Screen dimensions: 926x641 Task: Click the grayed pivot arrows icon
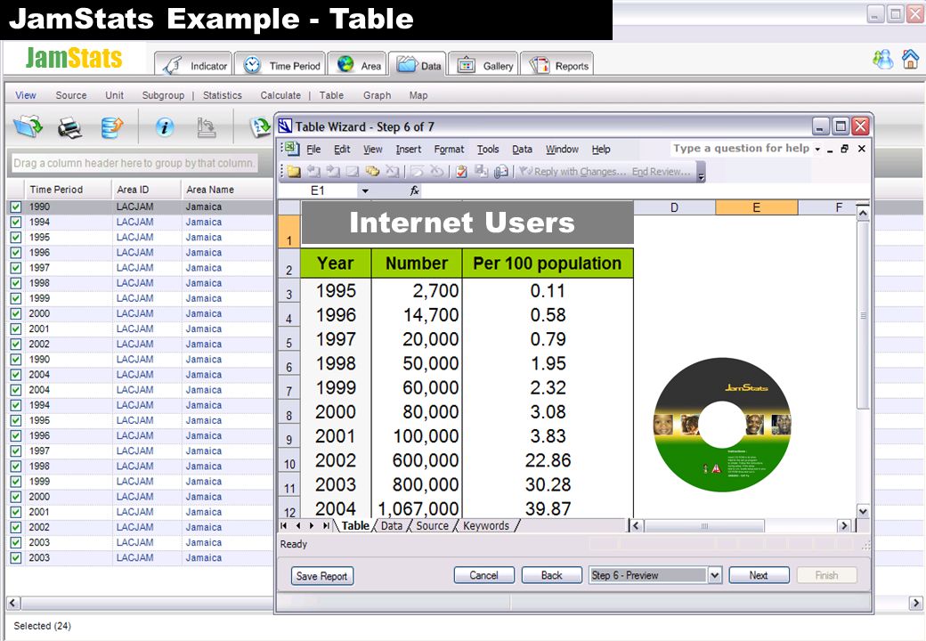206,127
